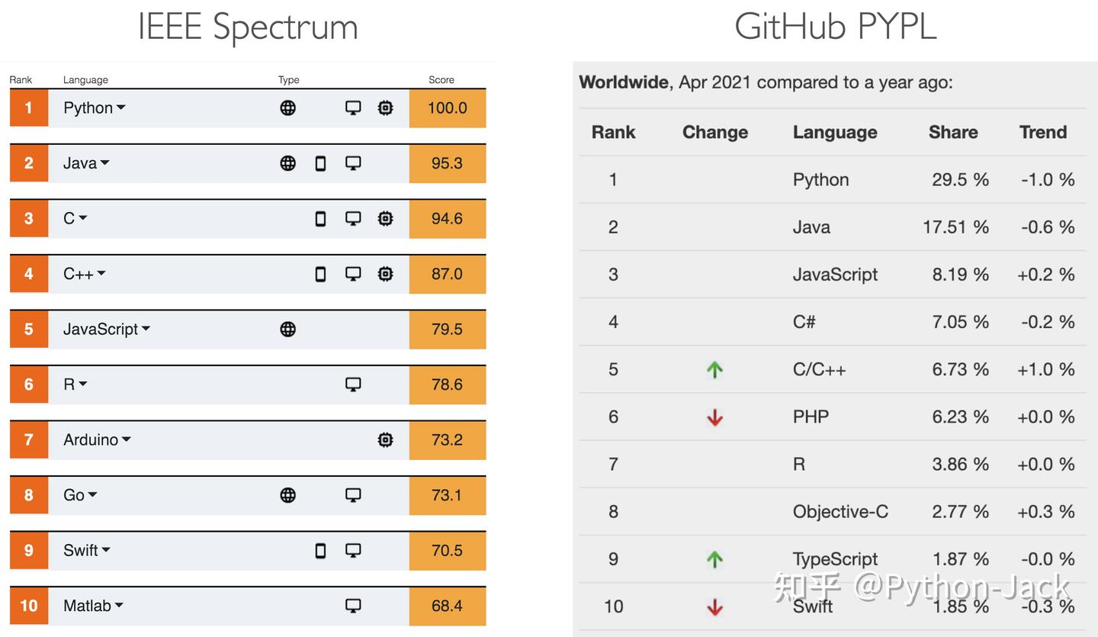The width and height of the screenshot is (1098, 637).
Task: Open the TypeScript entry in PYPL table
Action: pyautogui.click(x=835, y=559)
